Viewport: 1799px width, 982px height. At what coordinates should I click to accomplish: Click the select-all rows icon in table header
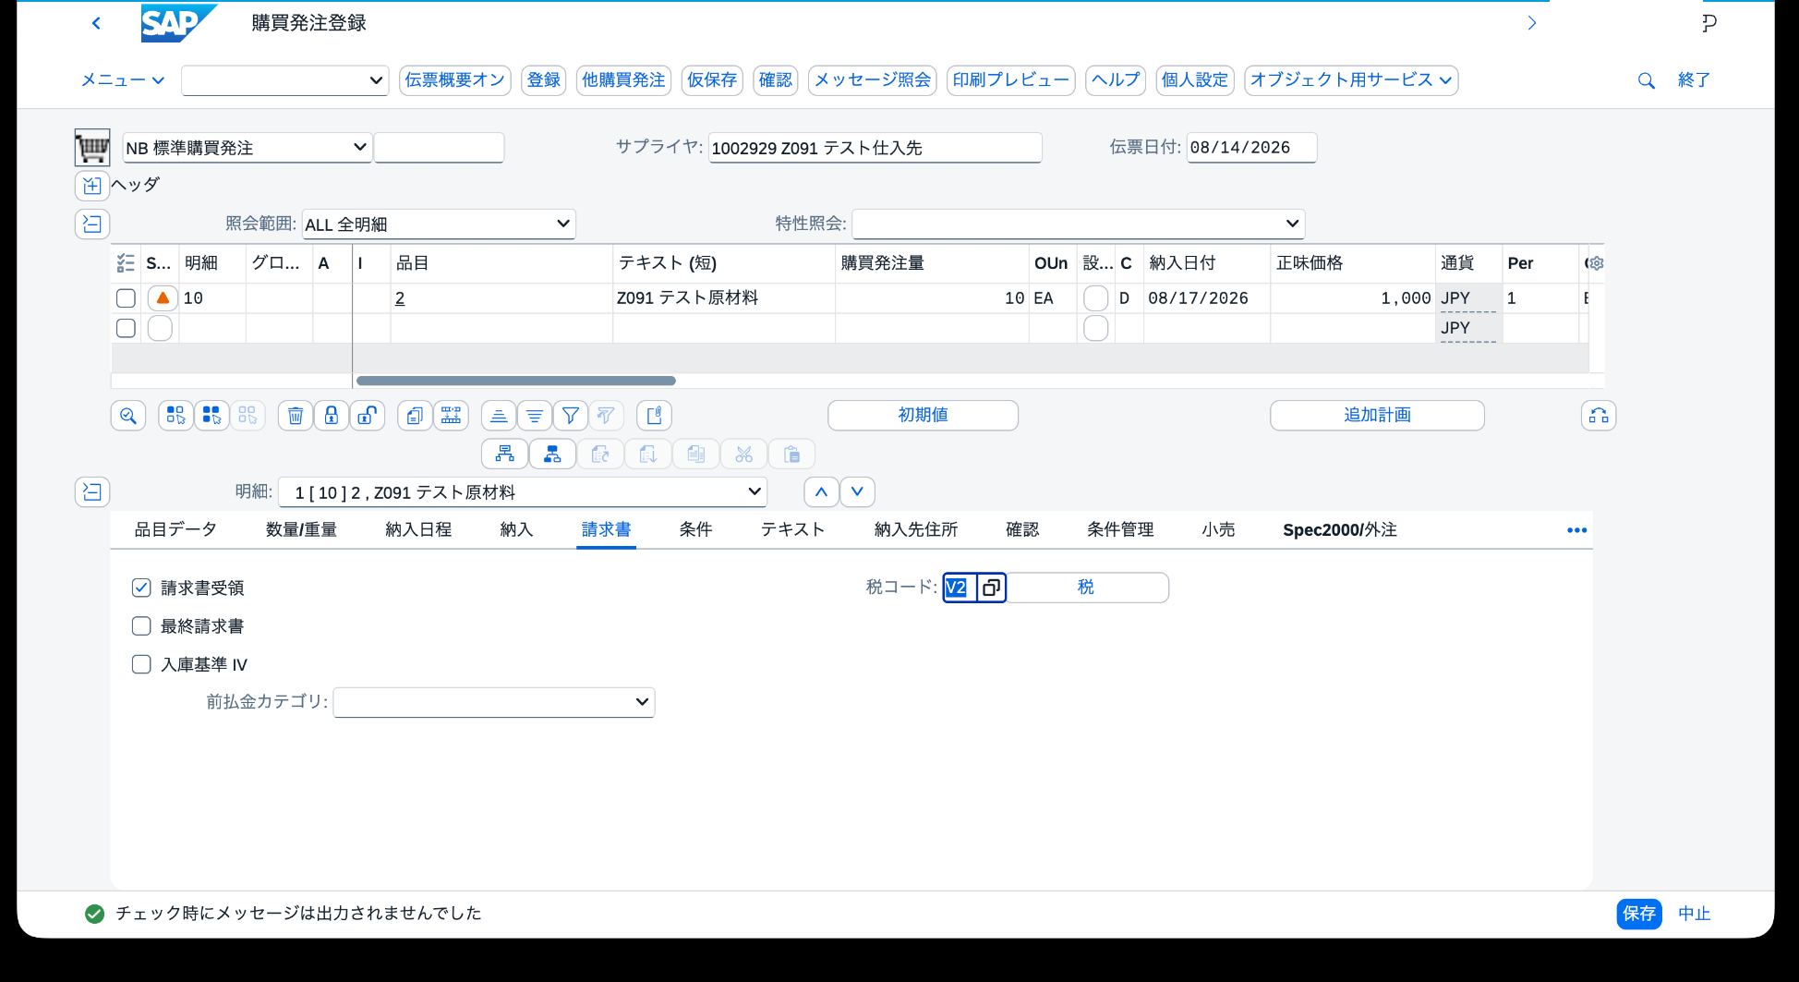127,263
